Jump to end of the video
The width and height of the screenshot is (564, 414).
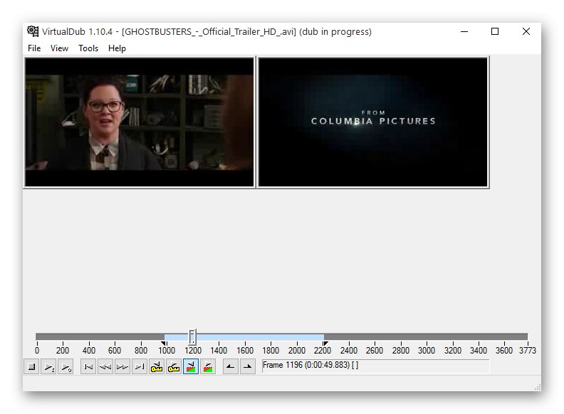[140, 367]
